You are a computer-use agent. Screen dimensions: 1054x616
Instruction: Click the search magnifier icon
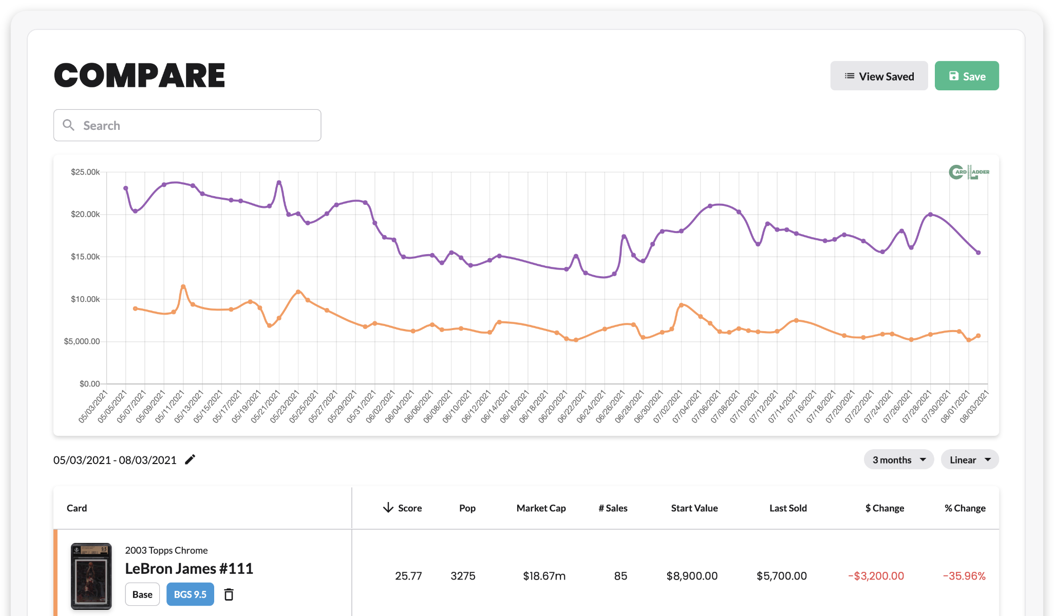click(68, 125)
